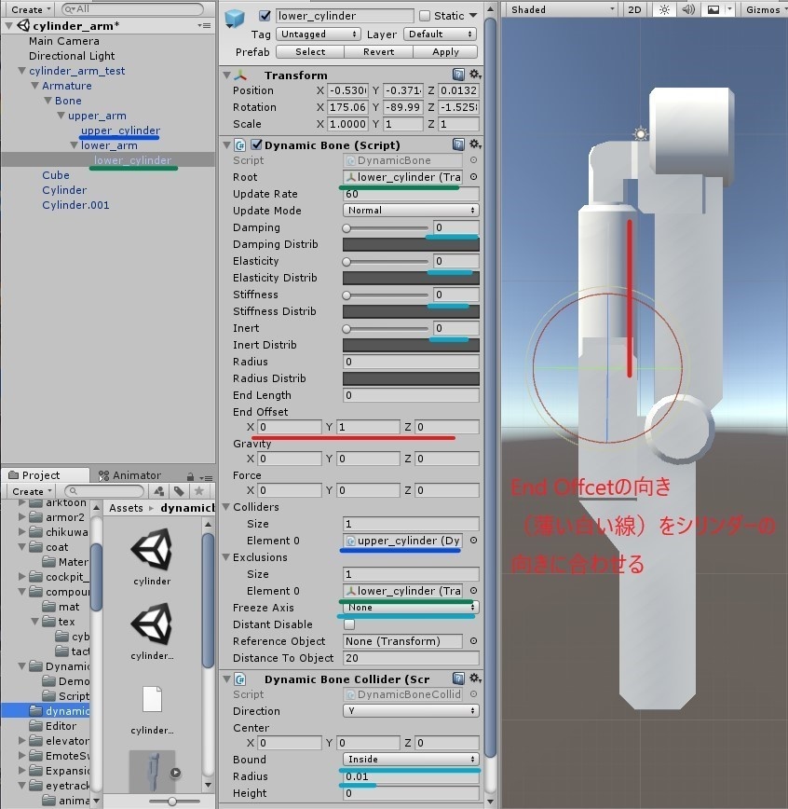Select the cylinder asset in the Project panel
Screen dimensions: 788x809
pos(151,550)
